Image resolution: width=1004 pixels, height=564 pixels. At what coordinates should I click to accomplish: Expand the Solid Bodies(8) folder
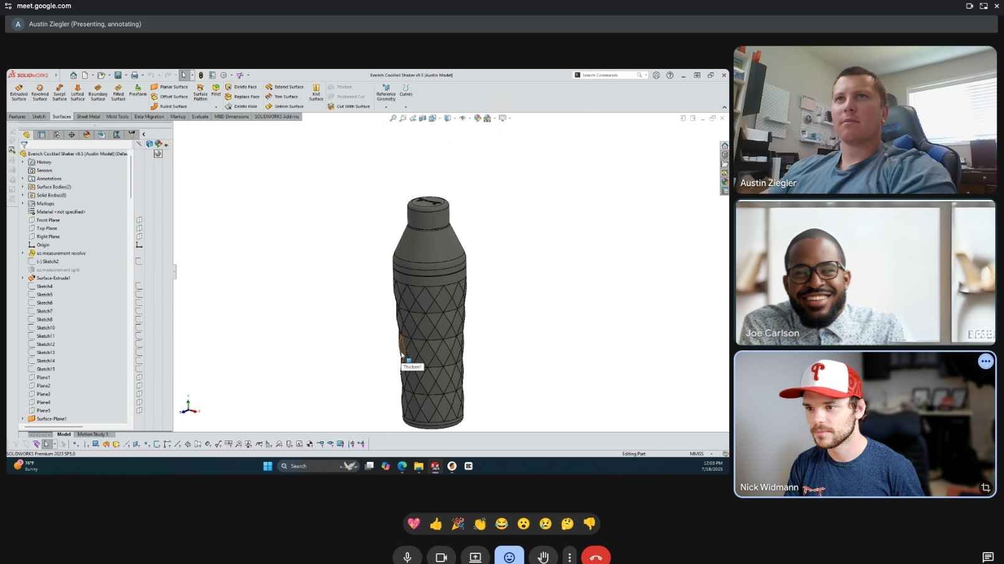point(23,195)
